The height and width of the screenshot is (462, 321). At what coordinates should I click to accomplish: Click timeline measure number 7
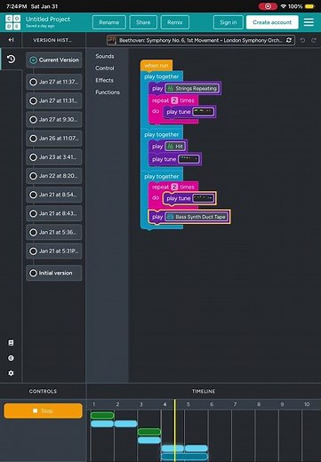[235, 404]
